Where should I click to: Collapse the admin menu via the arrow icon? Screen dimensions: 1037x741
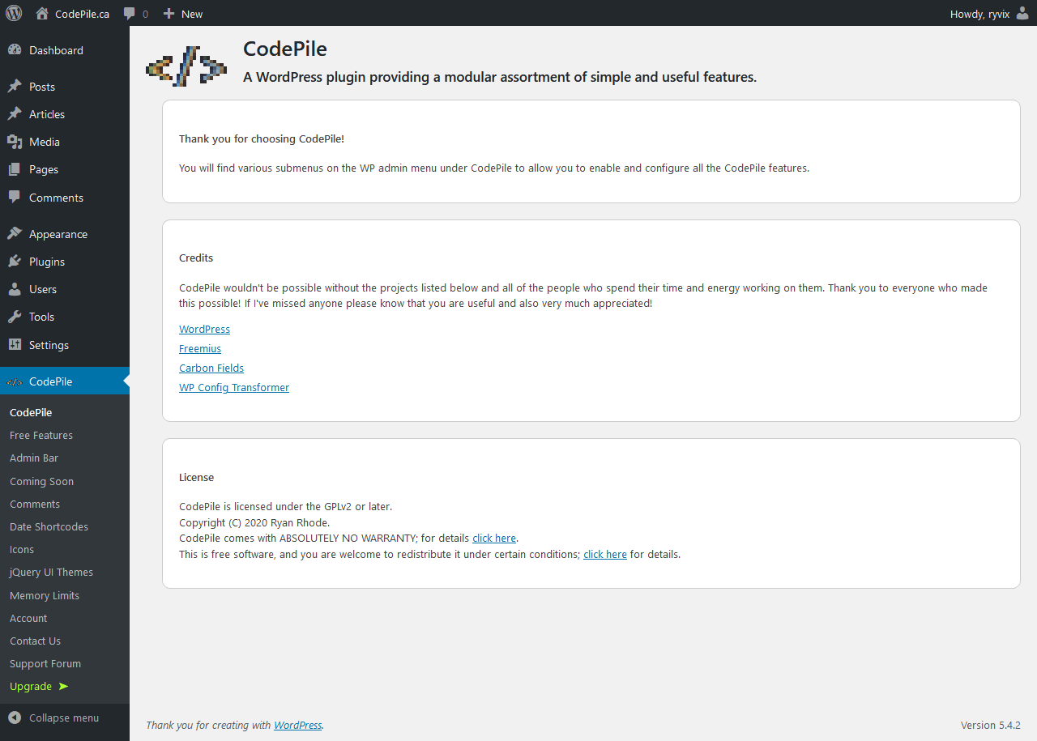15,718
